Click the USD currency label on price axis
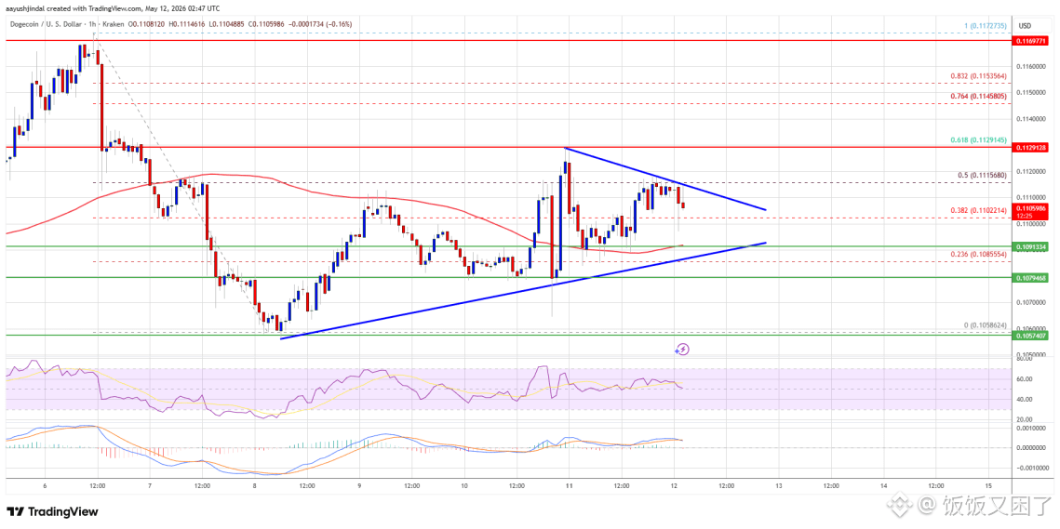The width and height of the screenshot is (1060, 529). [1025, 26]
